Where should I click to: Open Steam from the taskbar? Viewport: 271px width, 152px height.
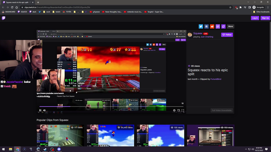pos(45,149)
